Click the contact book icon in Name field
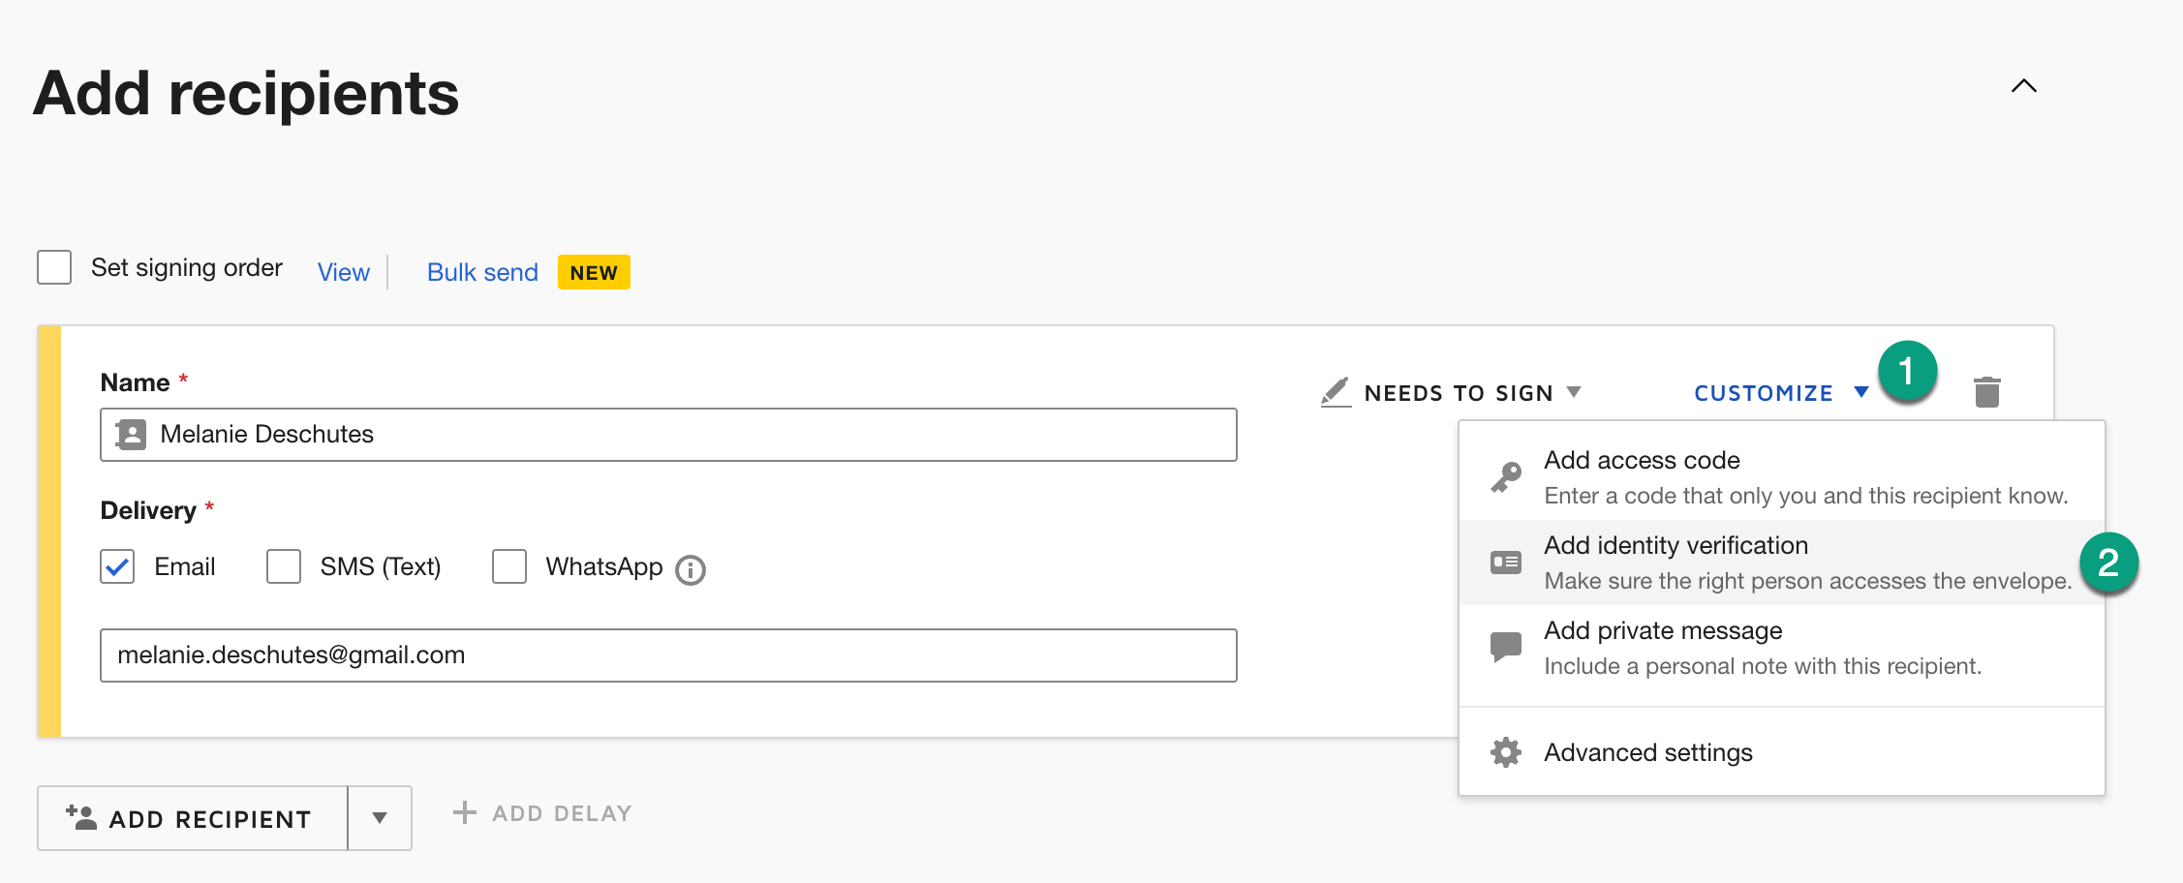 [132, 435]
